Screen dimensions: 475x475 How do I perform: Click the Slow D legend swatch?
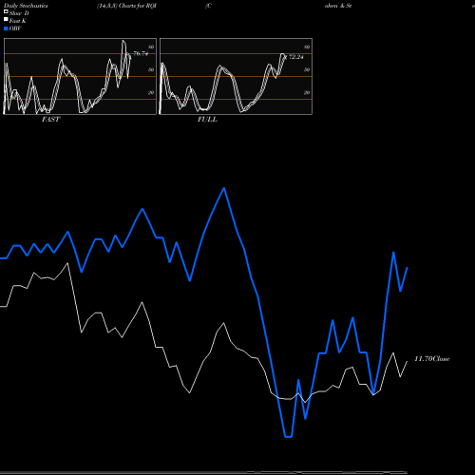pos(6,11)
